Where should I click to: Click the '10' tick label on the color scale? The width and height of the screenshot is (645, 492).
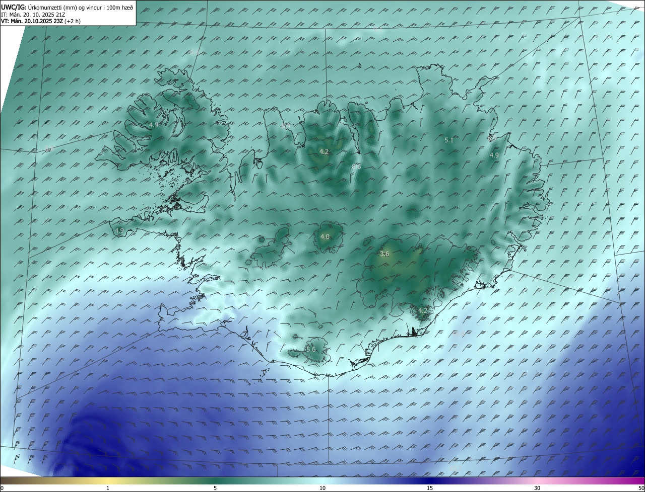coord(322,488)
